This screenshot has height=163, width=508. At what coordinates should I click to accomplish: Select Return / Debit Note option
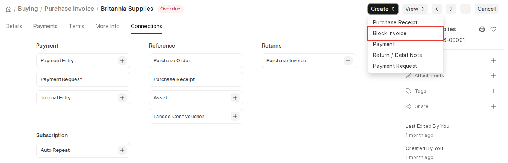pos(405,55)
